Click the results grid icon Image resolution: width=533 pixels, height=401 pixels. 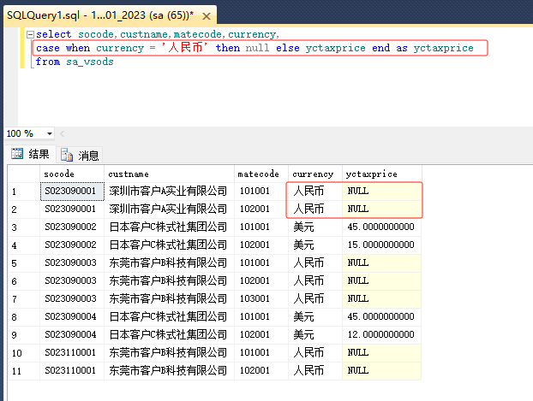(16, 155)
